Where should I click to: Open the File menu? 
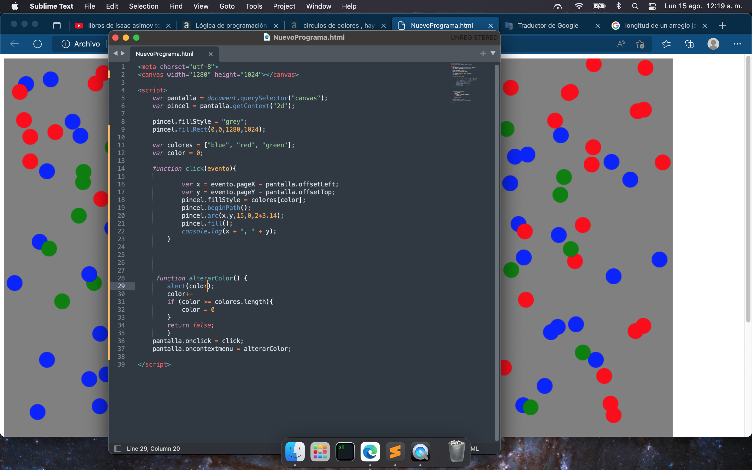pyautogui.click(x=90, y=6)
